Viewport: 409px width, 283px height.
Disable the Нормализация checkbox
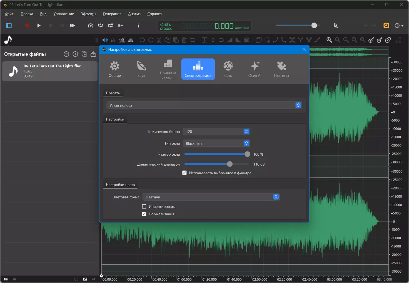(x=144, y=214)
